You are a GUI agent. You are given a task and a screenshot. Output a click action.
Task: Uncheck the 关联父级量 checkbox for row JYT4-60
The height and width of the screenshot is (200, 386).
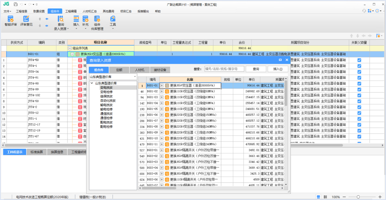pyautogui.click(x=359, y=60)
